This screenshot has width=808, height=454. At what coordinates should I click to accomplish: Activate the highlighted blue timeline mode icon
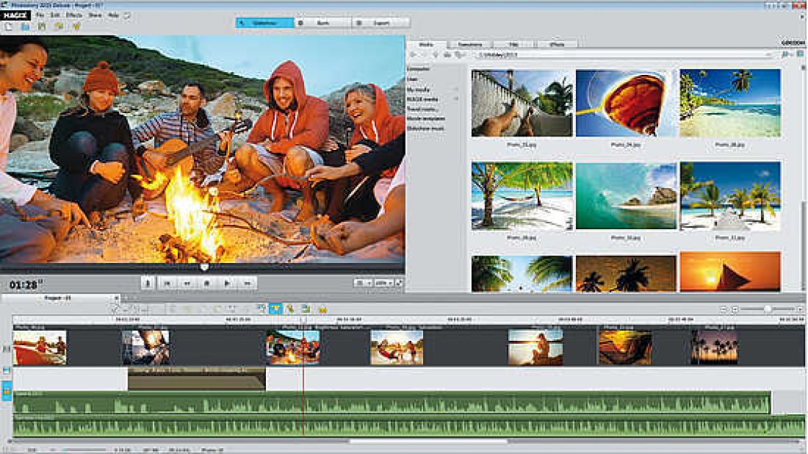275,308
